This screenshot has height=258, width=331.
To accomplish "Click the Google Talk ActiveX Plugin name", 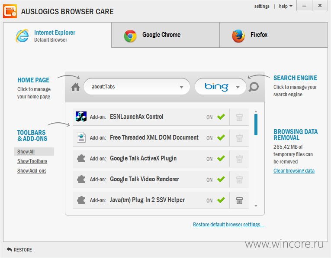I will [x=143, y=158].
